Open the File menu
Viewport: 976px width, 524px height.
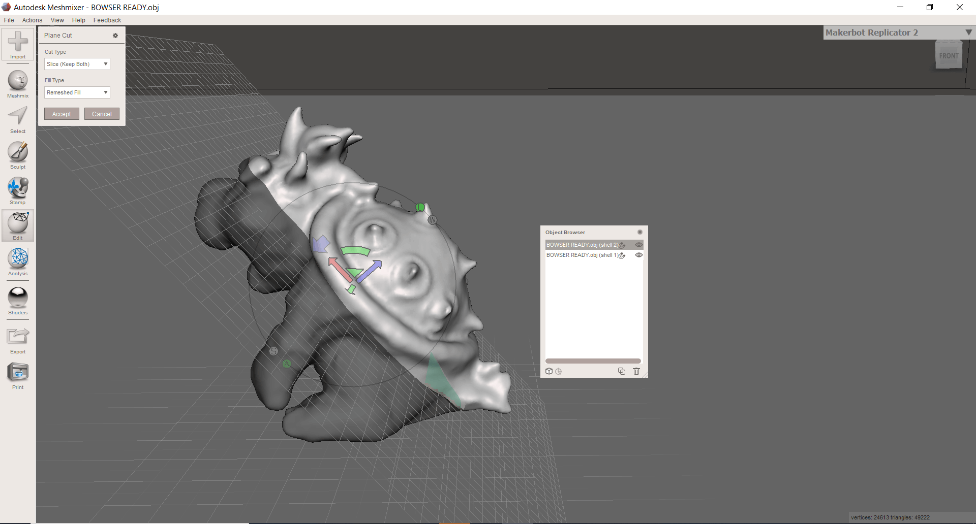pyautogui.click(x=9, y=20)
